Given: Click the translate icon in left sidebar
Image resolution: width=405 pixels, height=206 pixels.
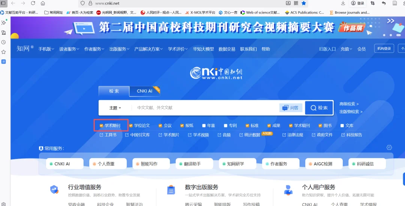Looking at the screenshot, I should [4, 62].
